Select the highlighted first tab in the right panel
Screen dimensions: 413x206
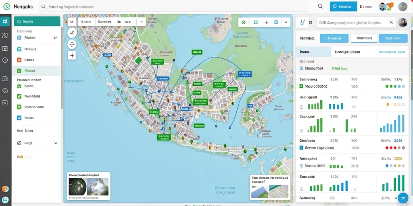pyautogui.click(x=334, y=38)
